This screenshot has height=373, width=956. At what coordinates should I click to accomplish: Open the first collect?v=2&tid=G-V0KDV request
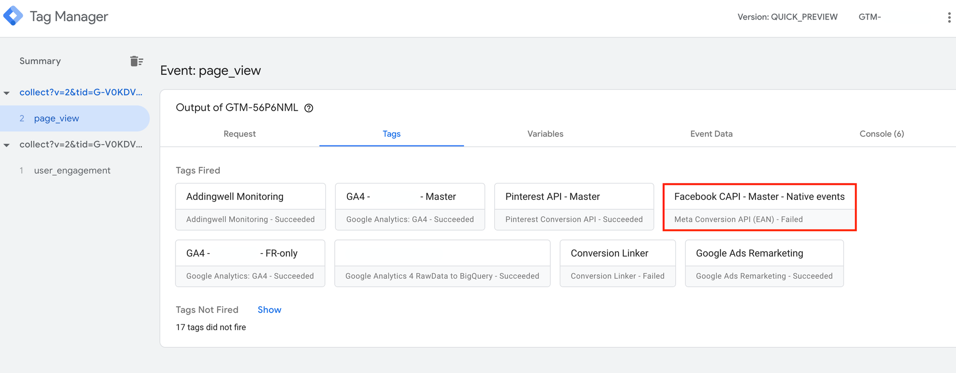point(81,92)
